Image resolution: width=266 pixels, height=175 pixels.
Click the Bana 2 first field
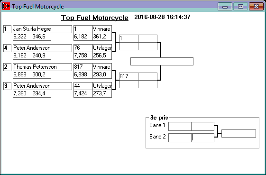pos(180,138)
